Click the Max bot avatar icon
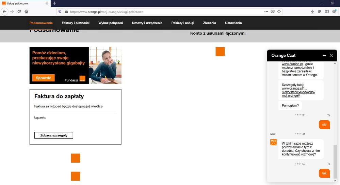340x185 pixels. tap(273, 142)
